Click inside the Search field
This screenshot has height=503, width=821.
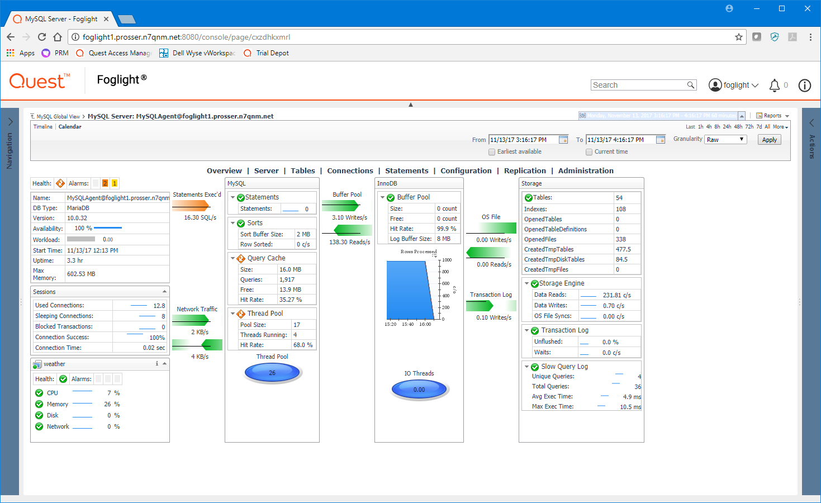pyautogui.click(x=638, y=85)
